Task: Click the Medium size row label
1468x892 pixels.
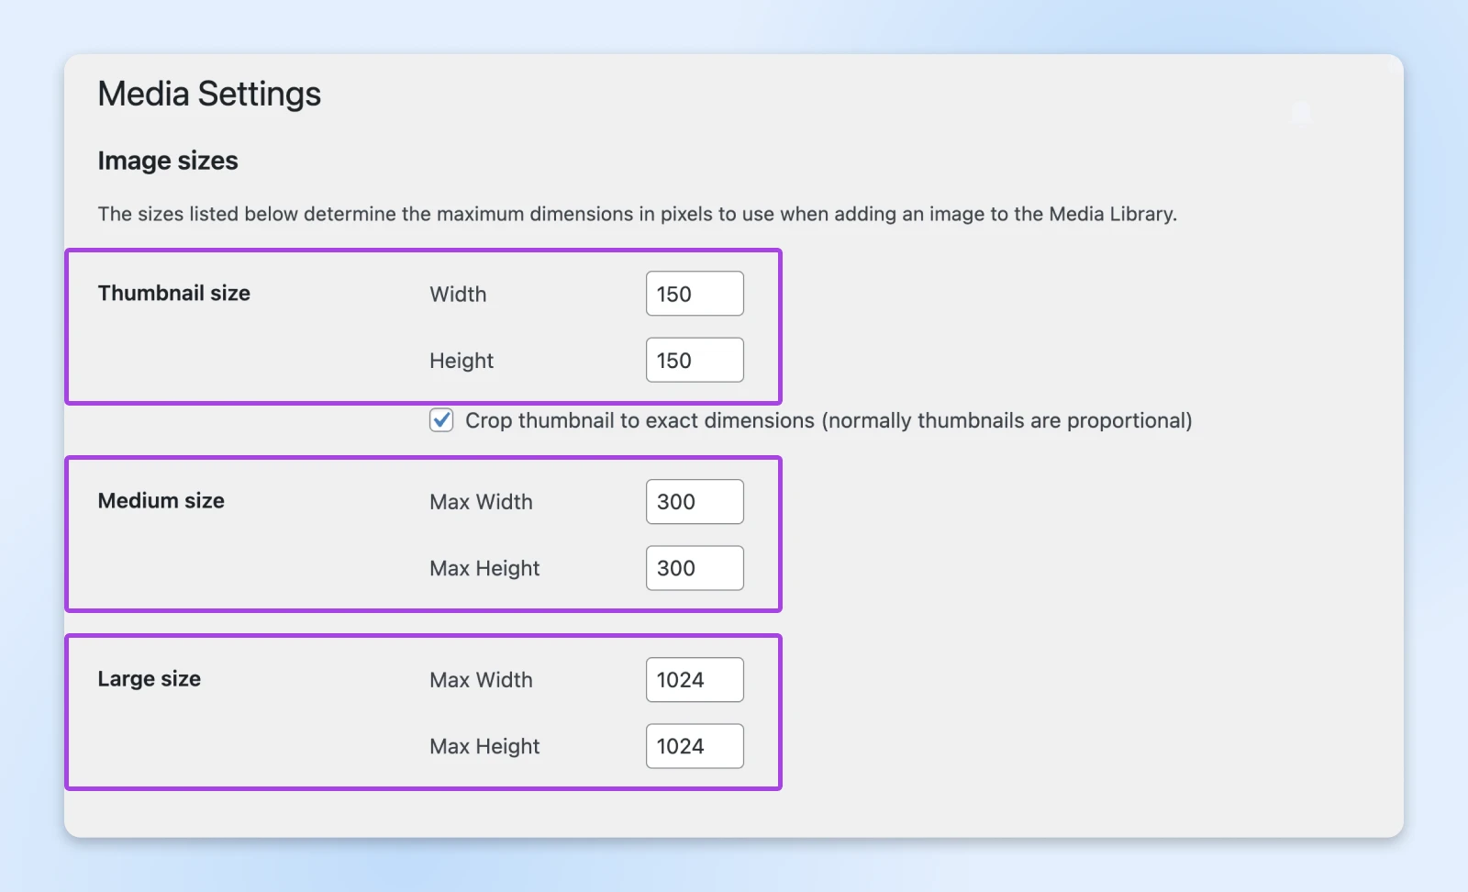Action: 161,500
